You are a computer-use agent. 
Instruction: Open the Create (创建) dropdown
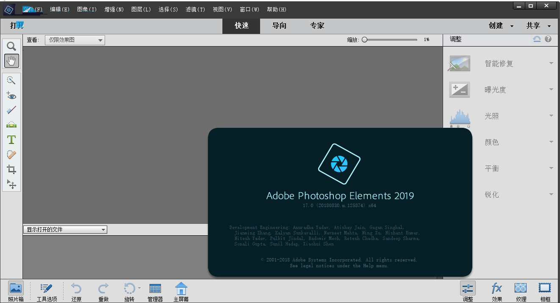click(x=501, y=26)
